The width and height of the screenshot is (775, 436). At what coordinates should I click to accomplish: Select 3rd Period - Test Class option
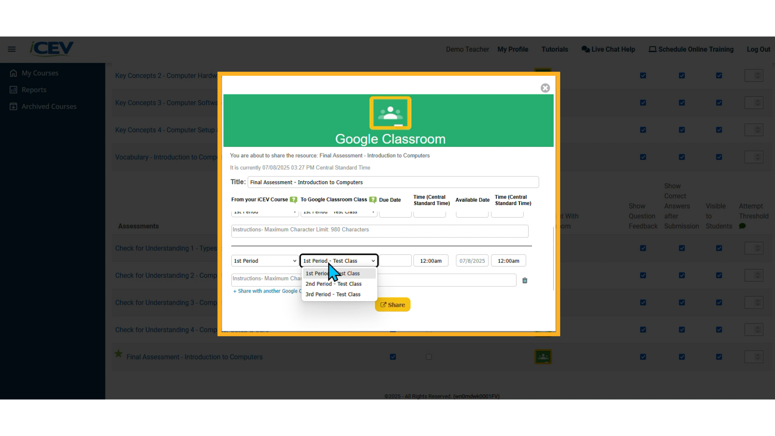click(339, 294)
